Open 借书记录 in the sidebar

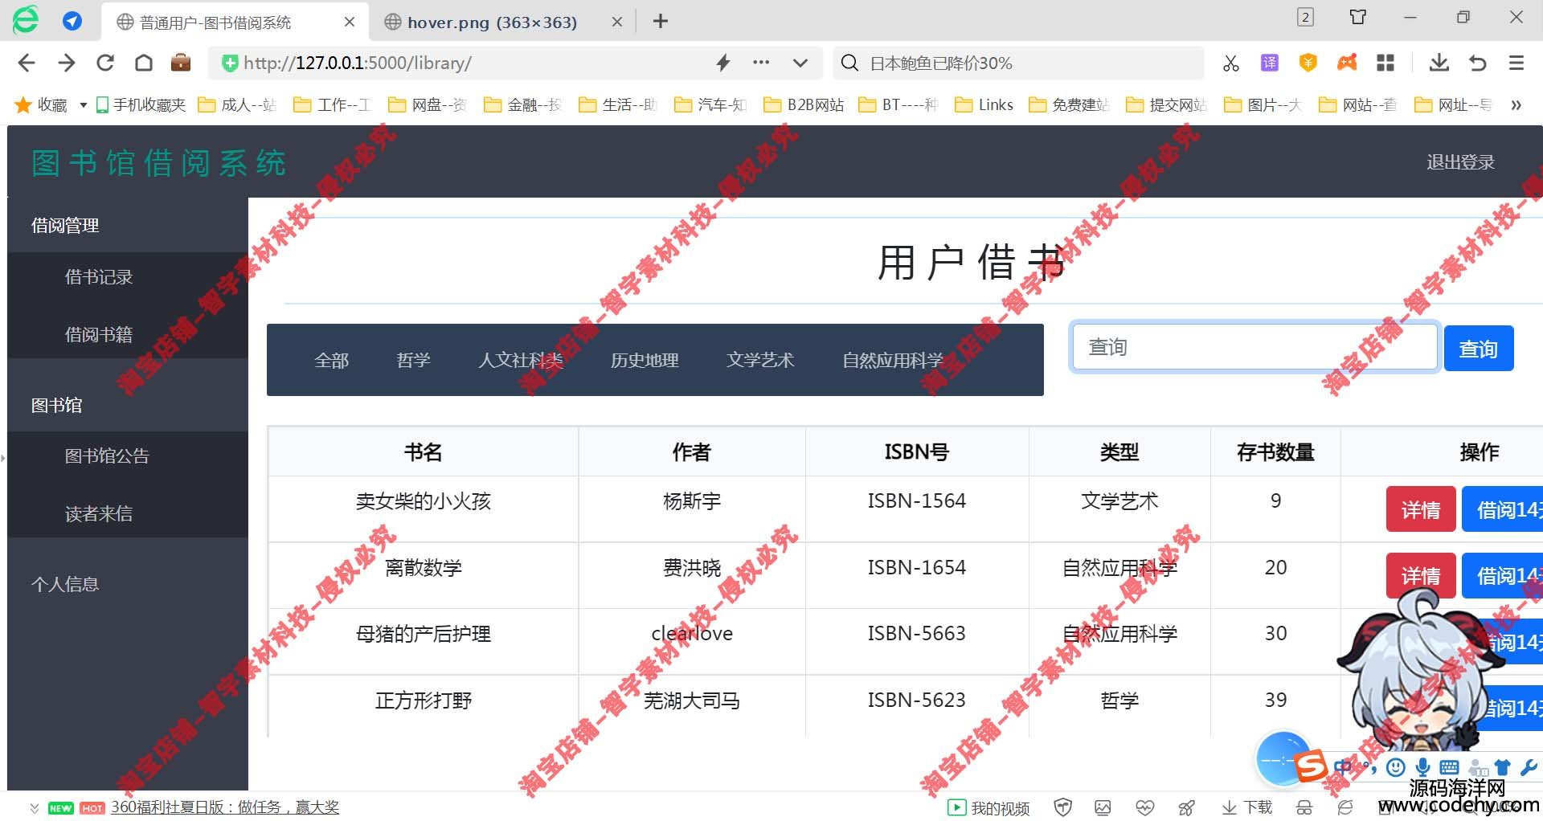tap(99, 277)
